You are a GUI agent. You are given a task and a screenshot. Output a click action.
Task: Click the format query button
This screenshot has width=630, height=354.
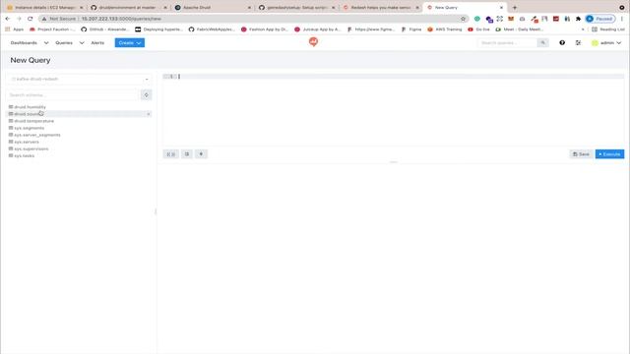pyautogui.click(x=187, y=154)
